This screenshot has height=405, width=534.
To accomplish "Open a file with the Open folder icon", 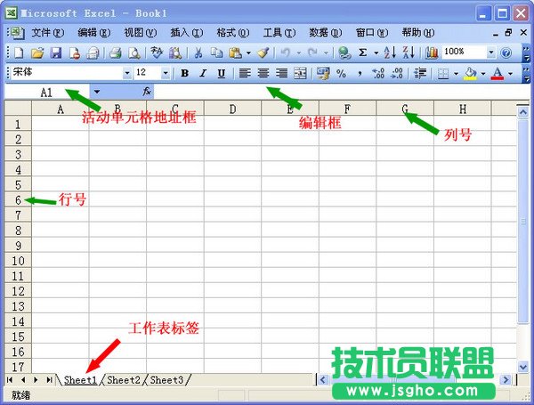I will (37, 53).
